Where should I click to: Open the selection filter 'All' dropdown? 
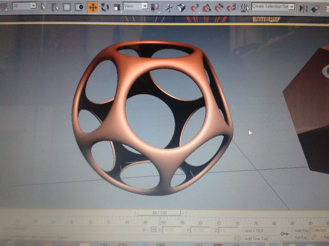[24, 6]
